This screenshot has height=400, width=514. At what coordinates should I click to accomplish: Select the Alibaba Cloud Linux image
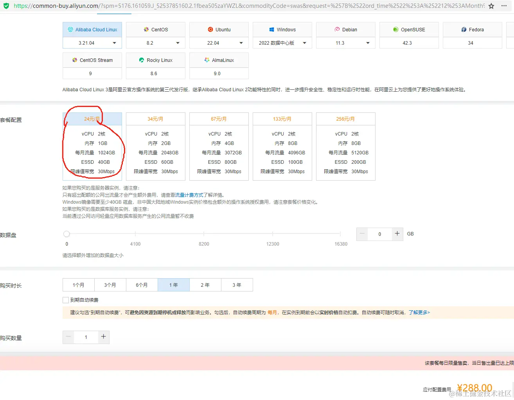coord(92,30)
